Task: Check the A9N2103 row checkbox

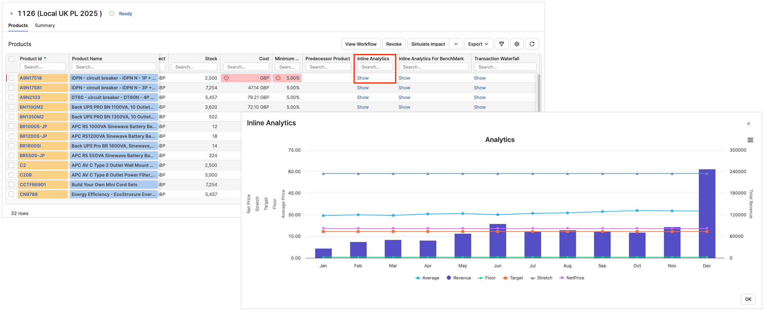Action: click(11, 97)
